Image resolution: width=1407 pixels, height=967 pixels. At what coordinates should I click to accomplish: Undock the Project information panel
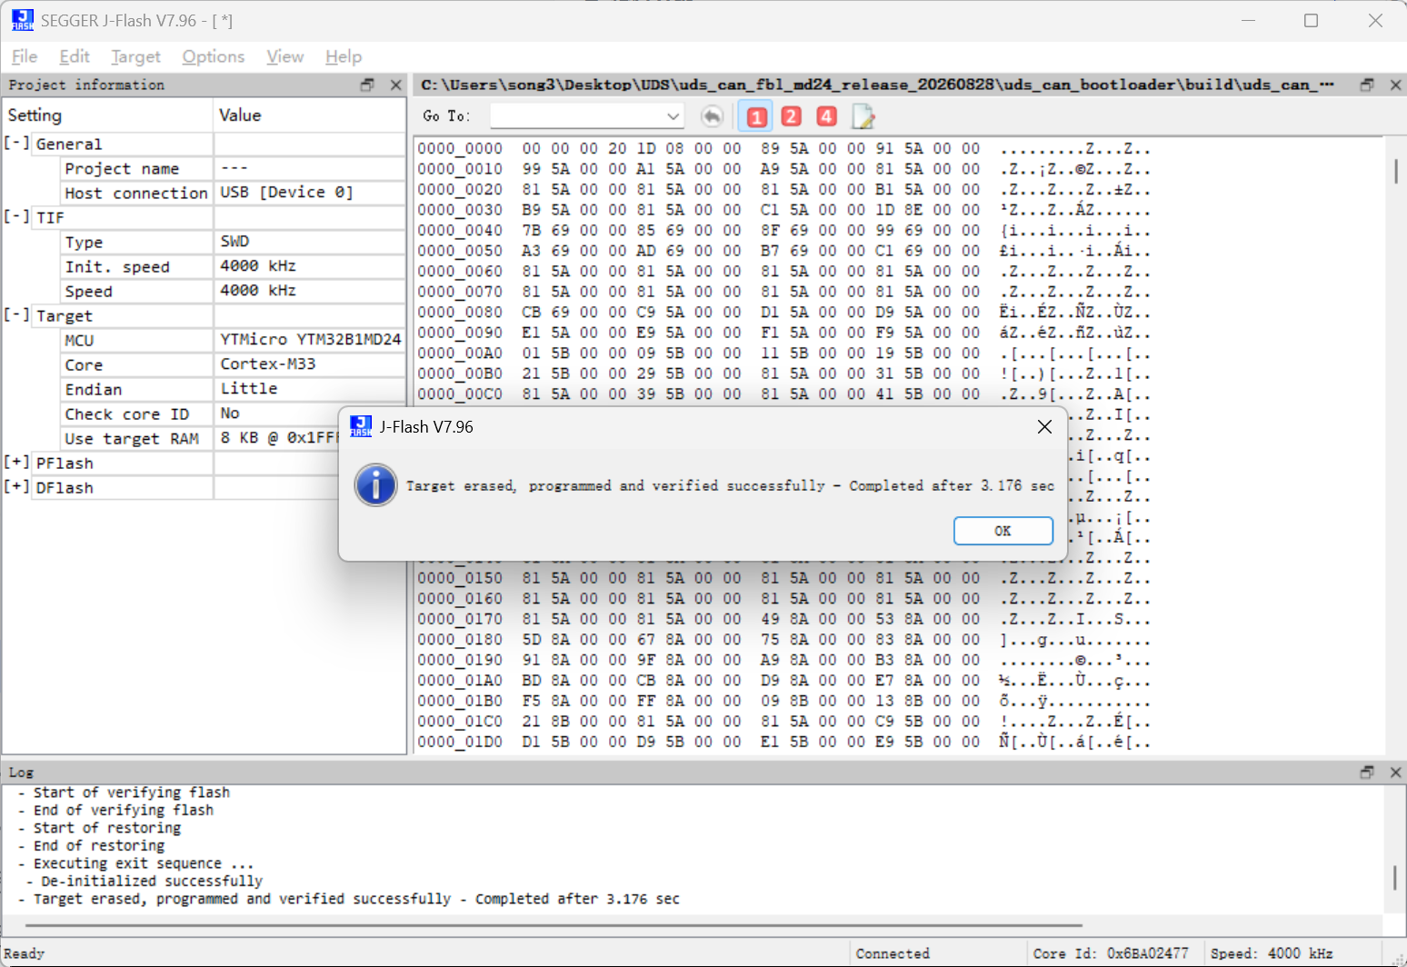(x=367, y=85)
